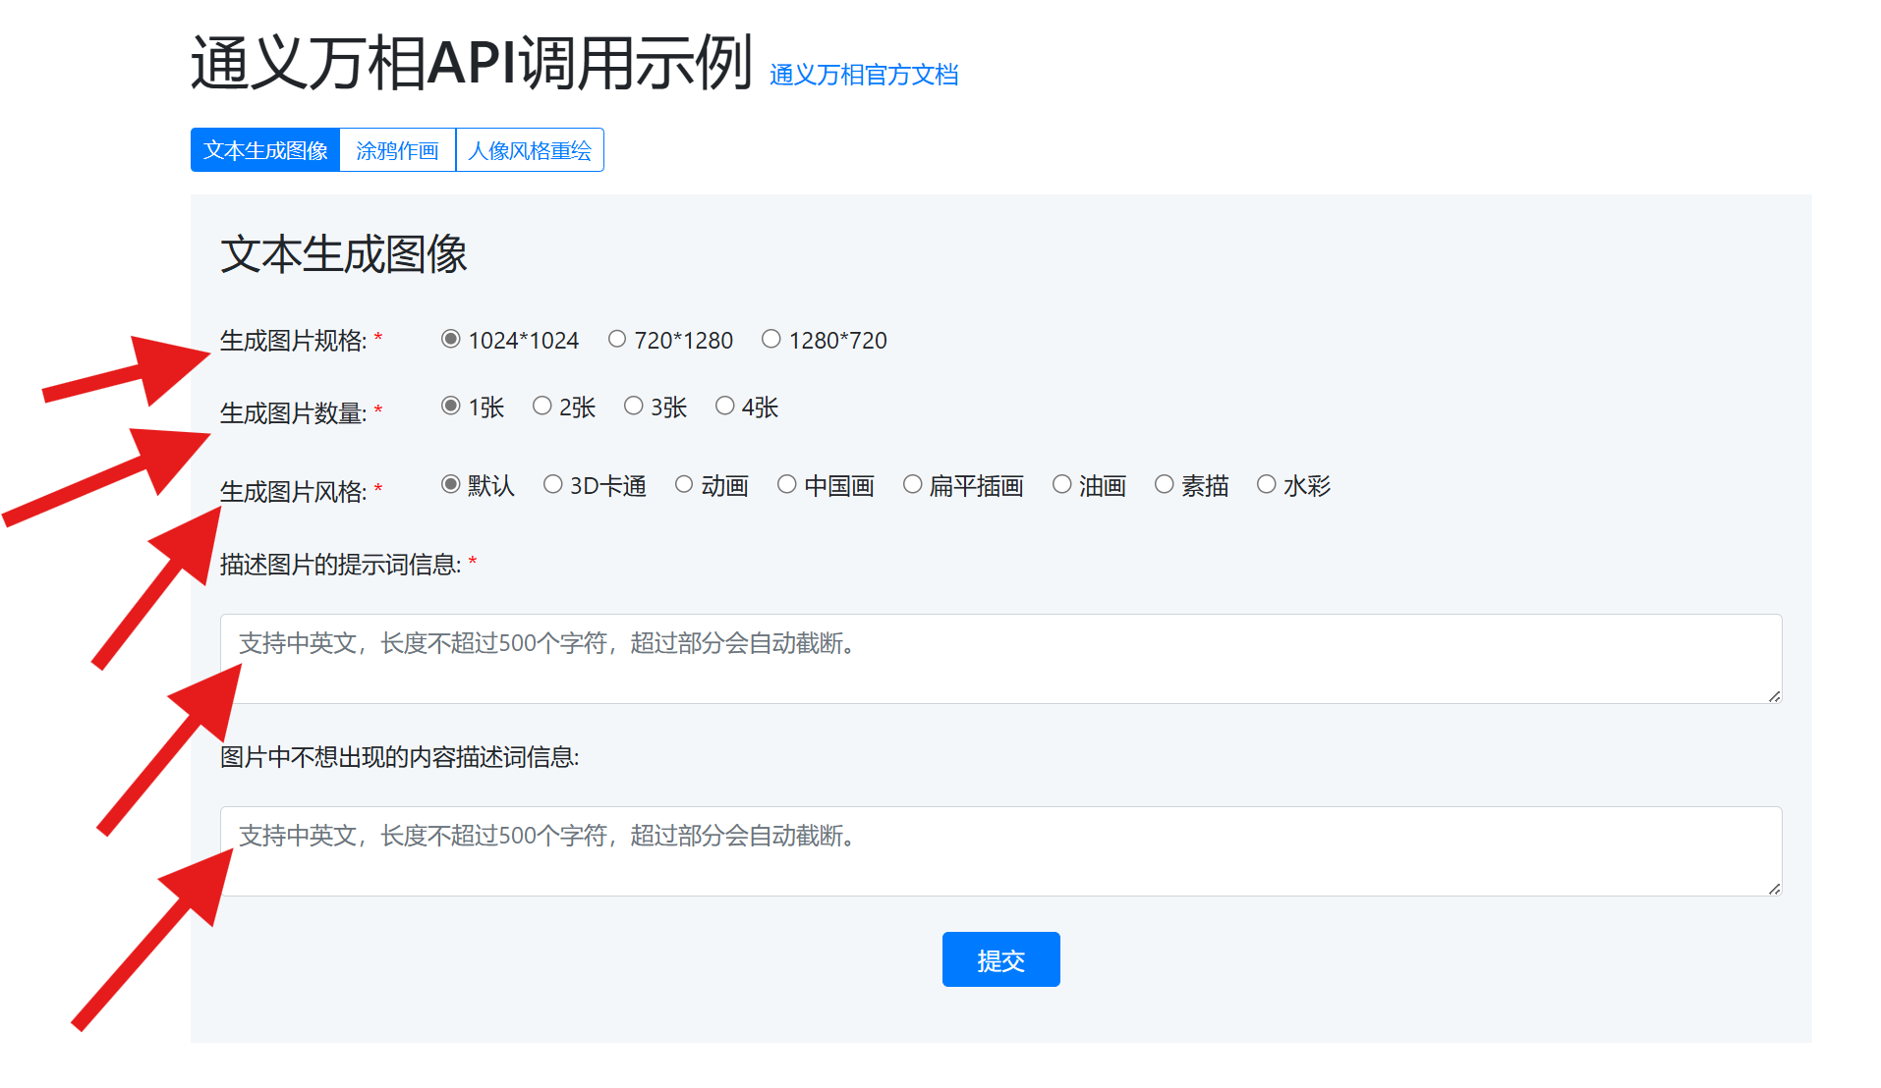Switch to the 人像风格重绘 tab
The image size is (1881, 1088).
click(530, 150)
